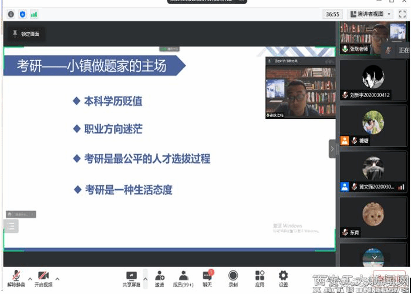Screen dimensions: 411x294
Task: Open 成员(99+) members list
Action: 184,278
